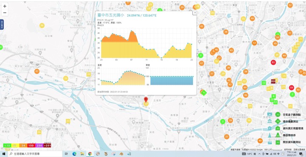This screenshot has width=306, height=157.
Task: Zoom in the map with plus button
Action: [5, 6]
